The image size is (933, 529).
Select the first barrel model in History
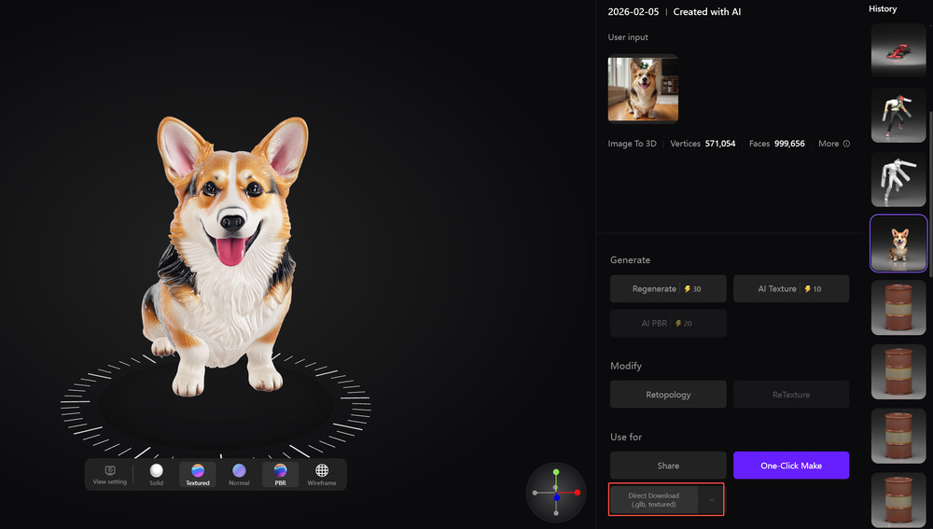click(x=898, y=308)
